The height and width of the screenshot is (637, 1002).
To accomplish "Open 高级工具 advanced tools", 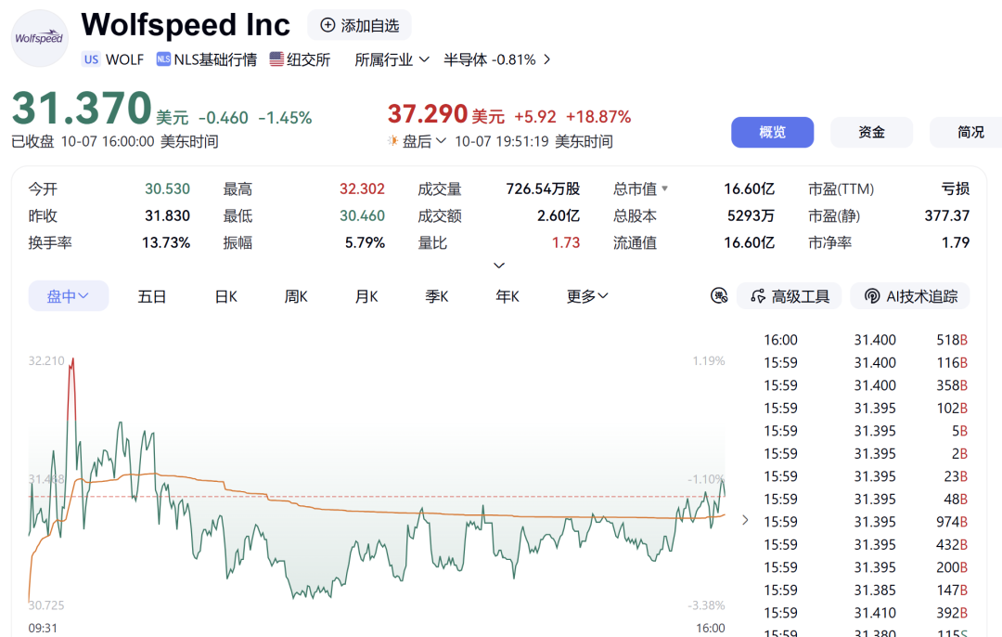I will coord(790,296).
